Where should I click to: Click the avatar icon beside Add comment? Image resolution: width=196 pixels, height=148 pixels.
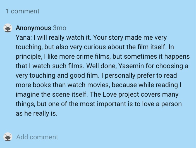(x=8, y=137)
